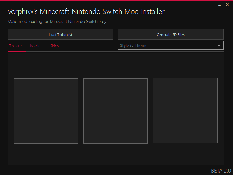This screenshot has height=175, width=233.
Task: Click empty panel area below the texture slots
Action: [x=116, y=155]
